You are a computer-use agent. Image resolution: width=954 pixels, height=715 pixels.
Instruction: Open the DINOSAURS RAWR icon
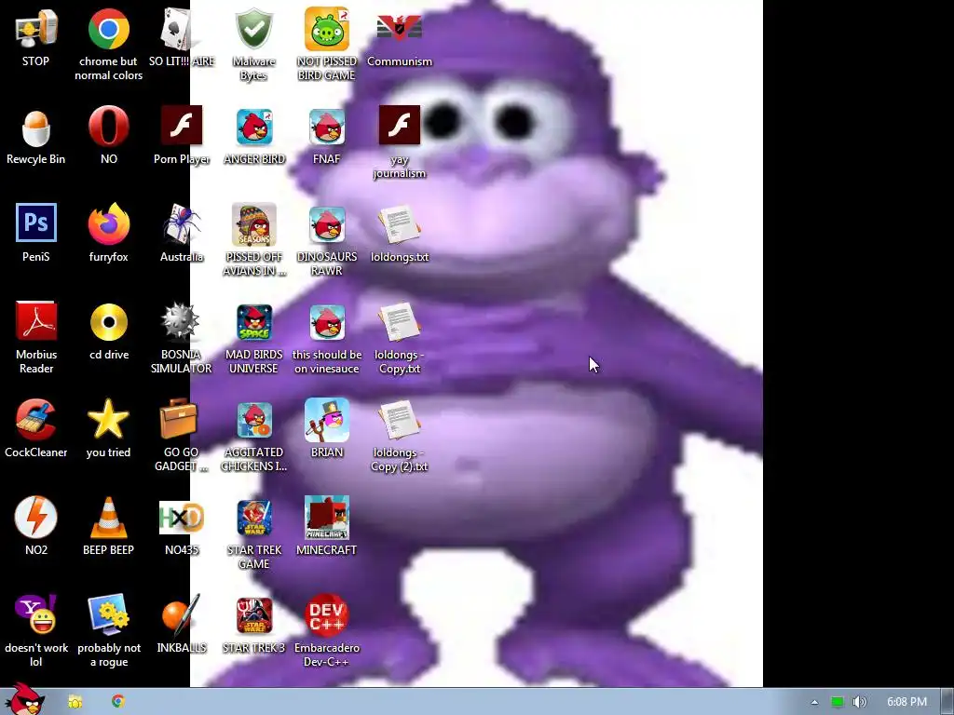coord(327,224)
